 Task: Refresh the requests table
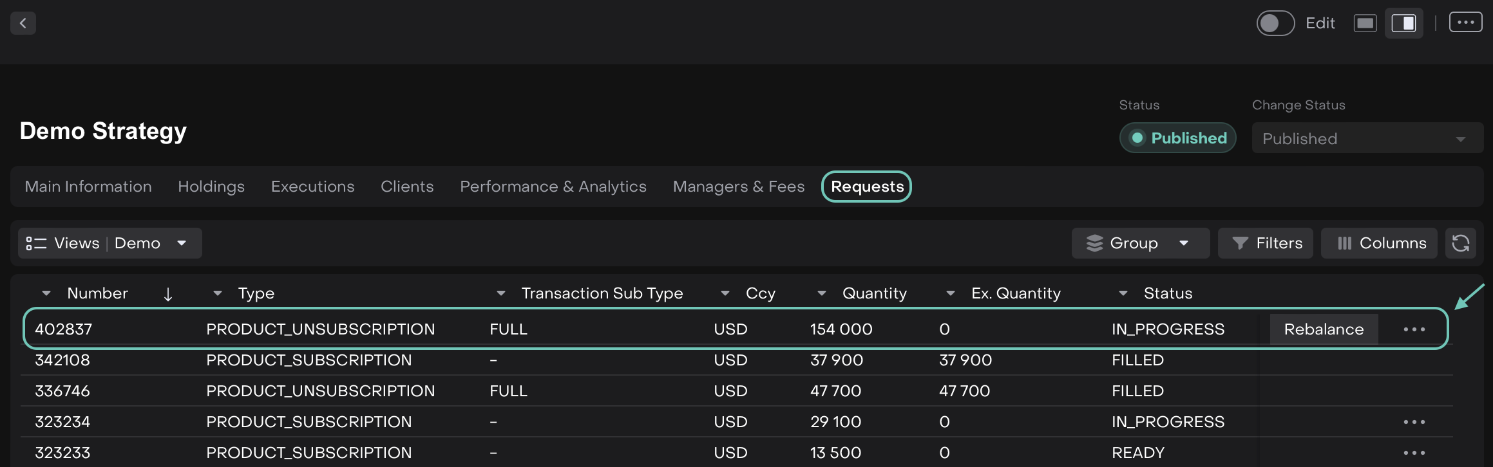(x=1461, y=243)
